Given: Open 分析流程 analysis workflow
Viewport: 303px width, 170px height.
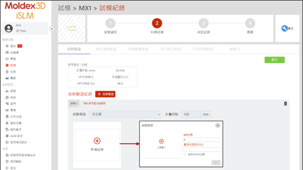Looking at the screenshot, I should pyautogui.click(x=14, y=117).
